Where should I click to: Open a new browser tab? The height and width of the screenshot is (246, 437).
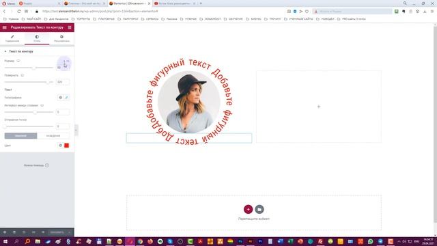[201, 3]
